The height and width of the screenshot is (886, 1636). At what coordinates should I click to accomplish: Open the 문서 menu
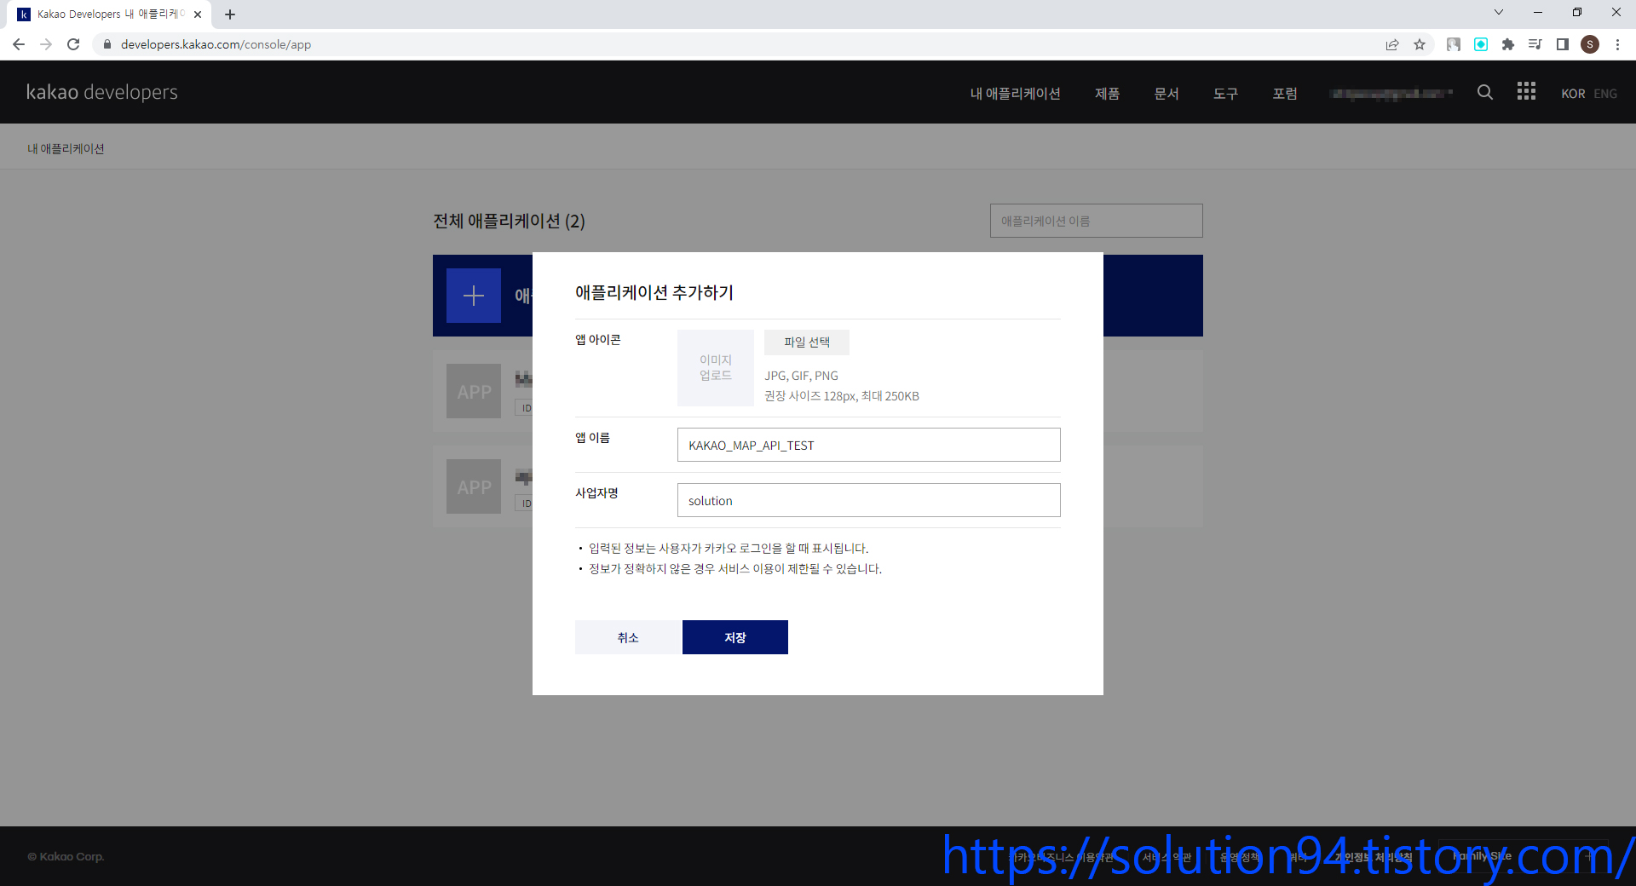point(1167,94)
